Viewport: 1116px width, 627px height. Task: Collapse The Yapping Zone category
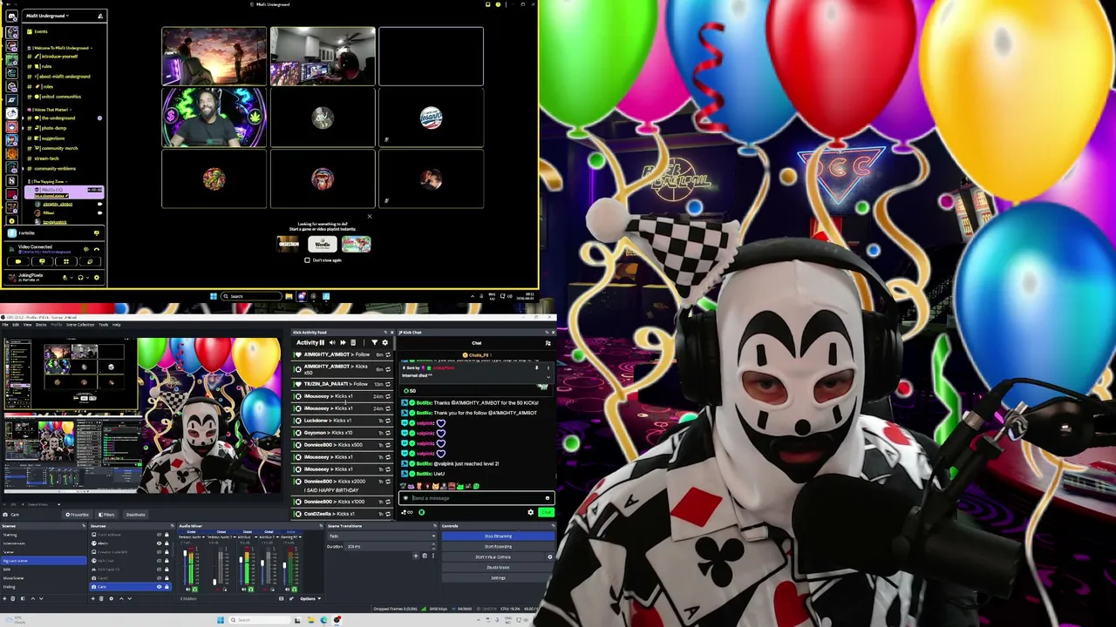(48, 181)
